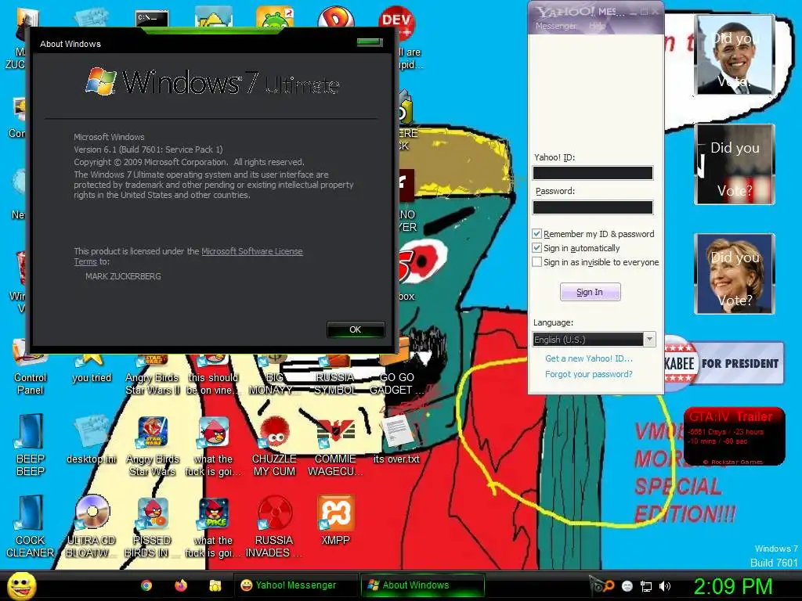Focus the Password input field

[x=593, y=207]
